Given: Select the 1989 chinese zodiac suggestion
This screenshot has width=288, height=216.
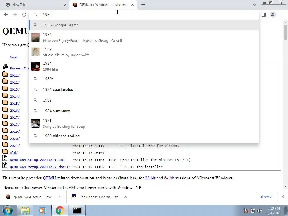Looking at the screenshot, I should click(144, 136).
